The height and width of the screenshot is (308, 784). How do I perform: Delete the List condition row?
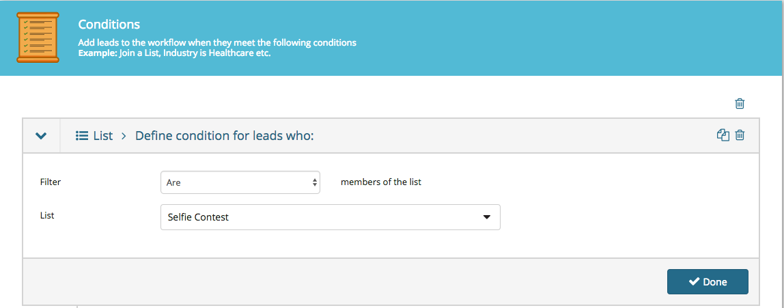(740, 135)
